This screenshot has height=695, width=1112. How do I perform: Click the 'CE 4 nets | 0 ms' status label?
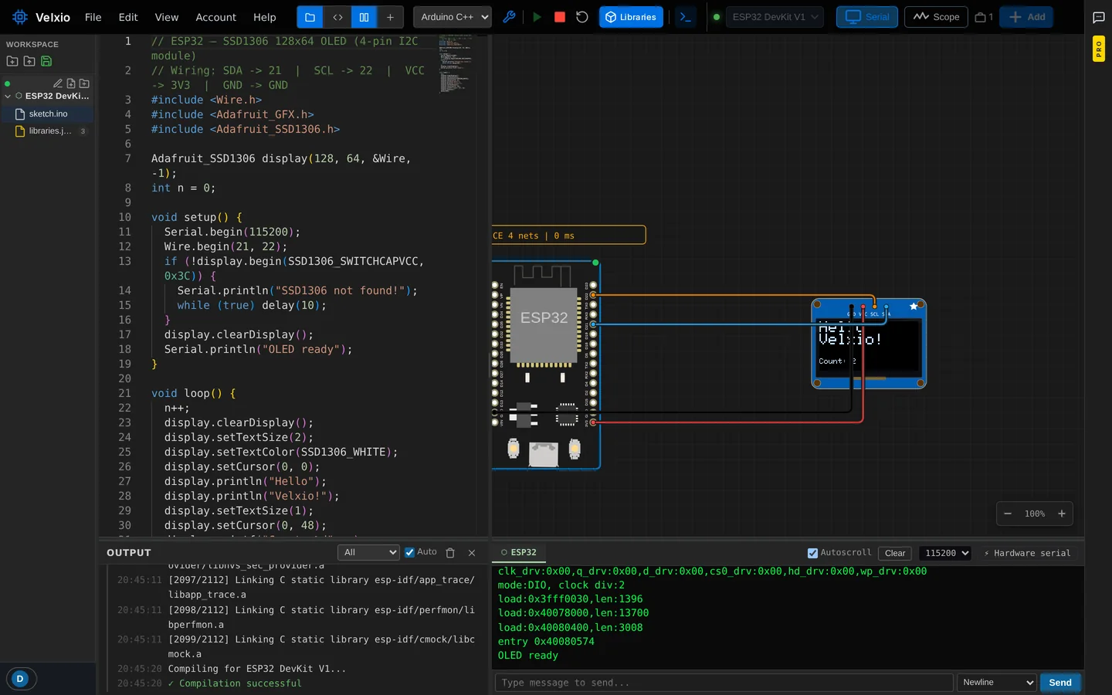pyautogui.click(x=568, y=236)
